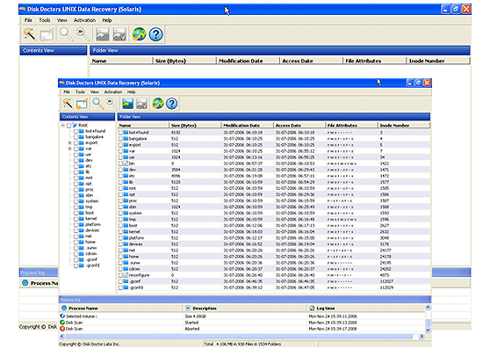490x356 pixels.
Task: Open the blue help icon in back window toolbar
Action: click(156, 34)
